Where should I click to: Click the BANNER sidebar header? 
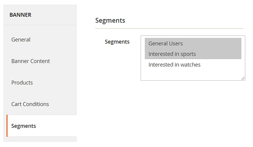[x=20, y=15]
